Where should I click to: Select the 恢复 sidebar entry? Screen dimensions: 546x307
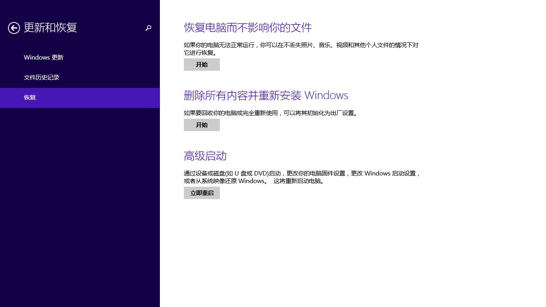point(30,97)
